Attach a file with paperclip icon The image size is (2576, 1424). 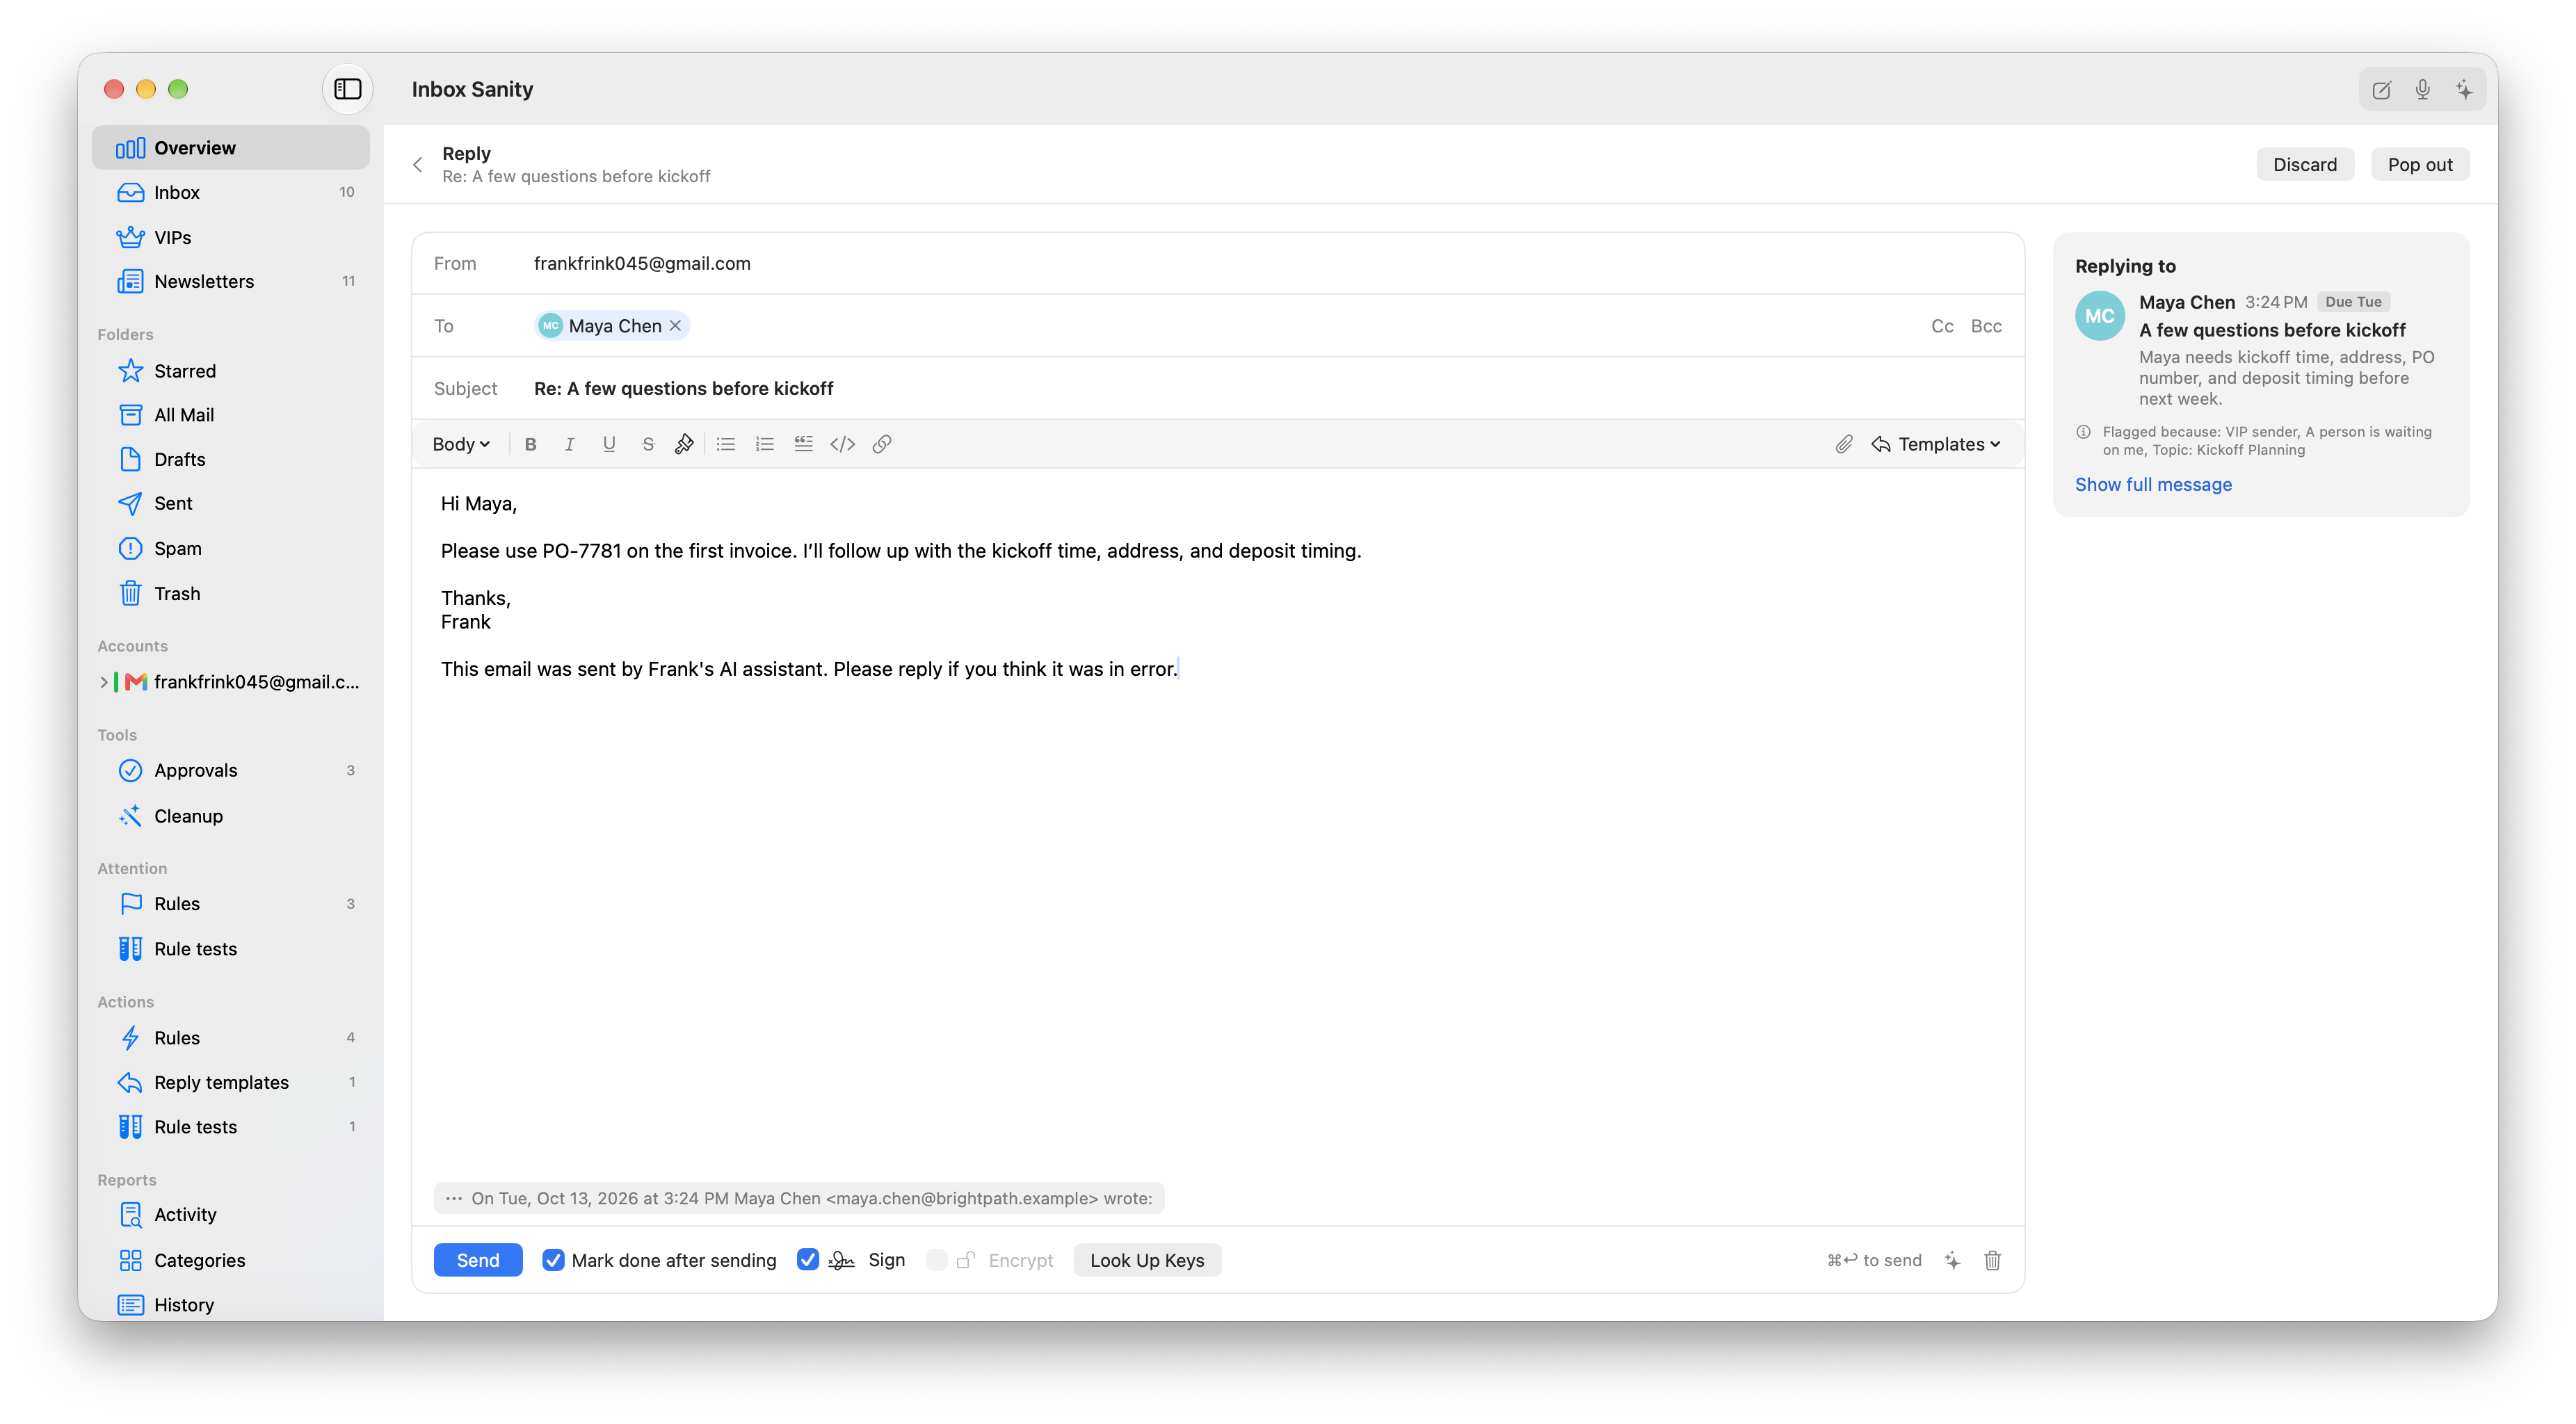pos(1843,444)
